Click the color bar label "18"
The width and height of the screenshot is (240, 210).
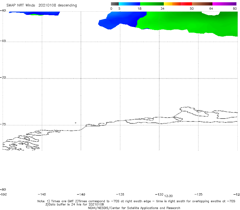[139, 8]
